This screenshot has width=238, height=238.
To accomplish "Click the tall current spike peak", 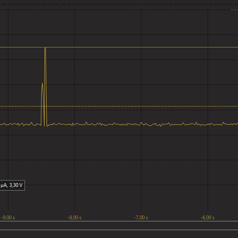I will click(45, 48).
